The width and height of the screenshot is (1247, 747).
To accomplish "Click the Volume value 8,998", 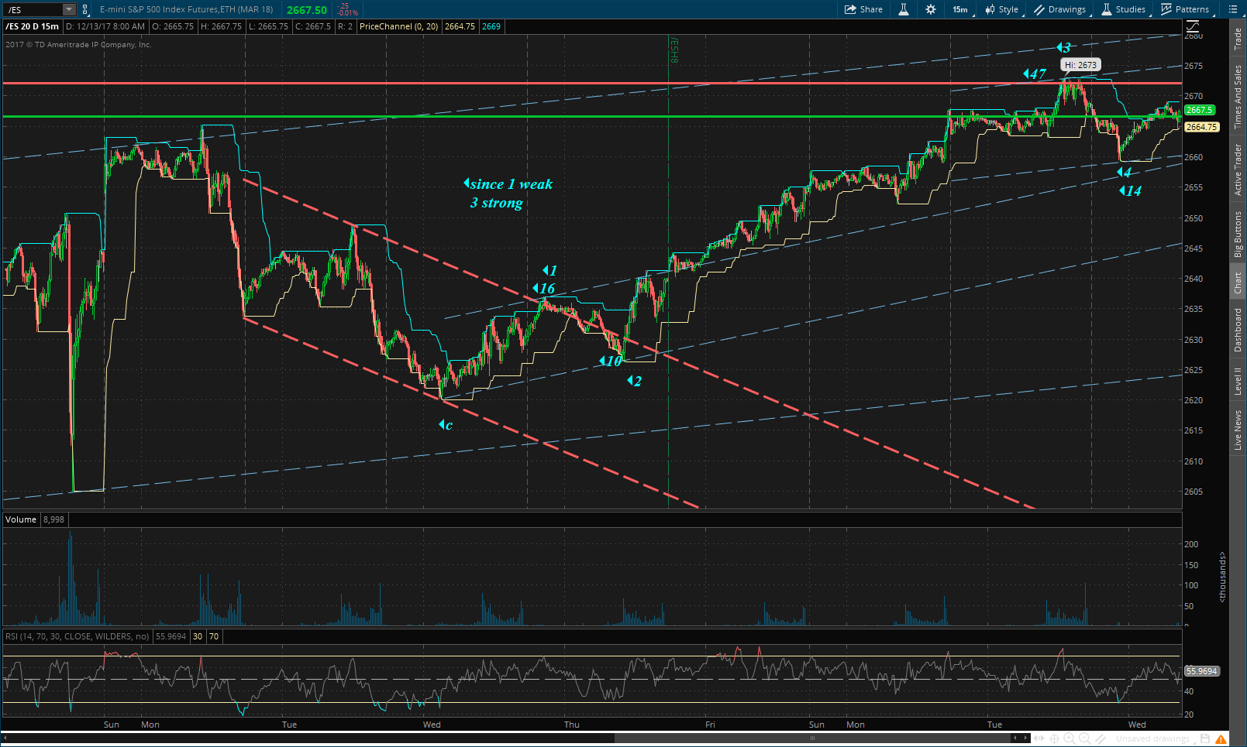I will [x=54, y=519].
